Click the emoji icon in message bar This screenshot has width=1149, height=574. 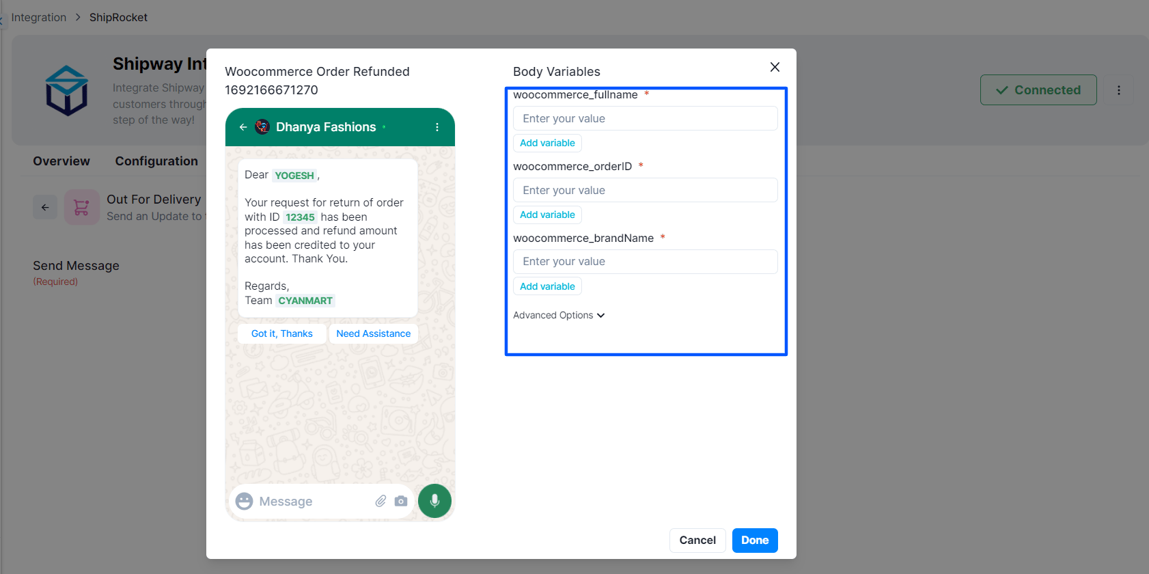point(244,502)
